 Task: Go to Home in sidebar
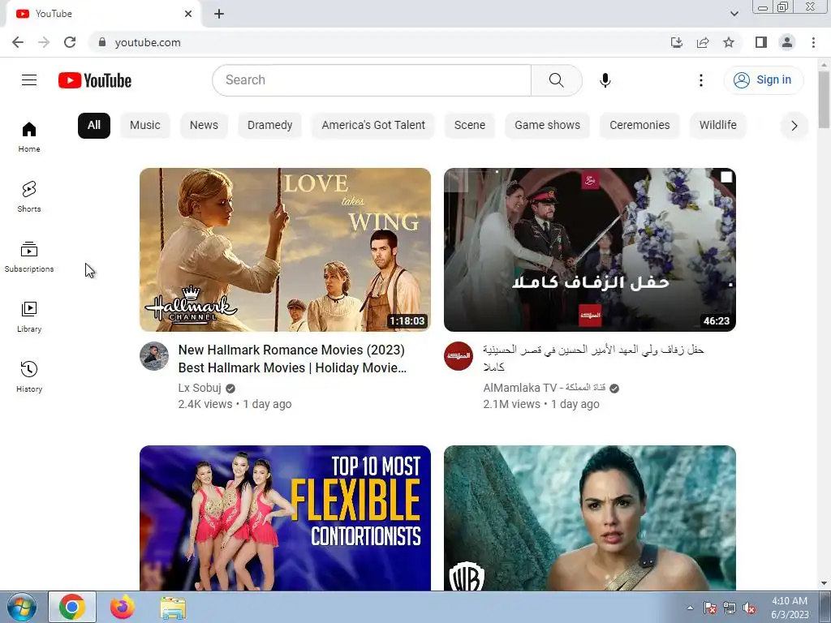(x=29, y=136)
